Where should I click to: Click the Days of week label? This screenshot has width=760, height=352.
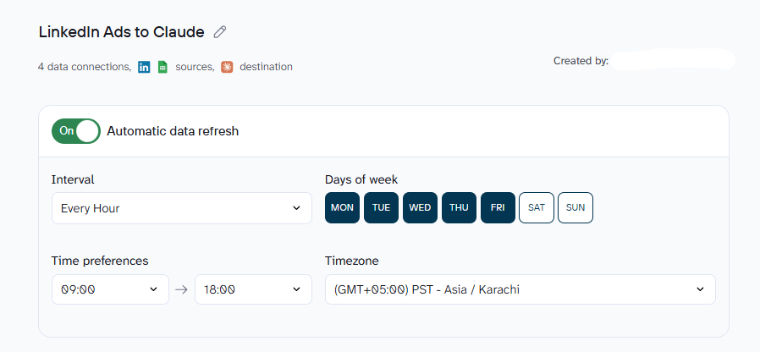pos(361,179)
